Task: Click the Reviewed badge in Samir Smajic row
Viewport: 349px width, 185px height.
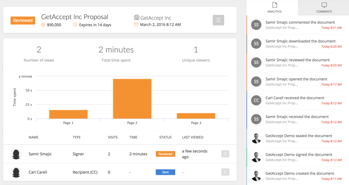Action: (165, 154)
